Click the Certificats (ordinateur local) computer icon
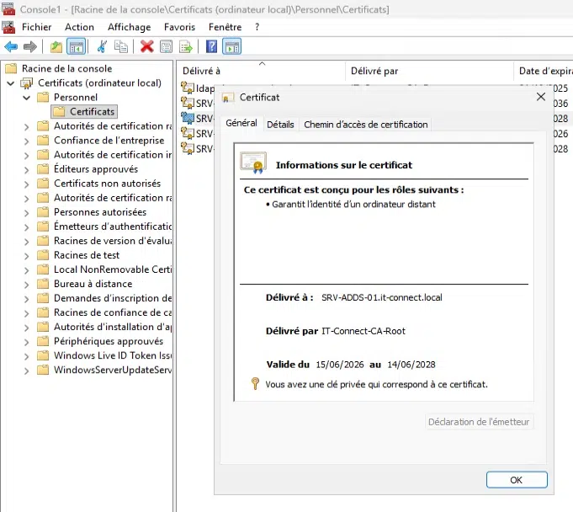Screen dimensions: 573x512 pos(27,83)
